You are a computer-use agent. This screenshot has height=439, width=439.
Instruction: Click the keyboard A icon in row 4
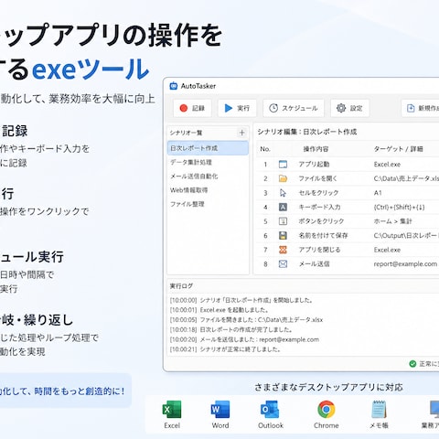pyautogui.click(x=283, y=207)
